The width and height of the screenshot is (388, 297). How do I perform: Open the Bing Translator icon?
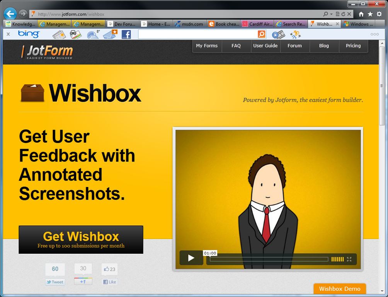click(296, 34)
